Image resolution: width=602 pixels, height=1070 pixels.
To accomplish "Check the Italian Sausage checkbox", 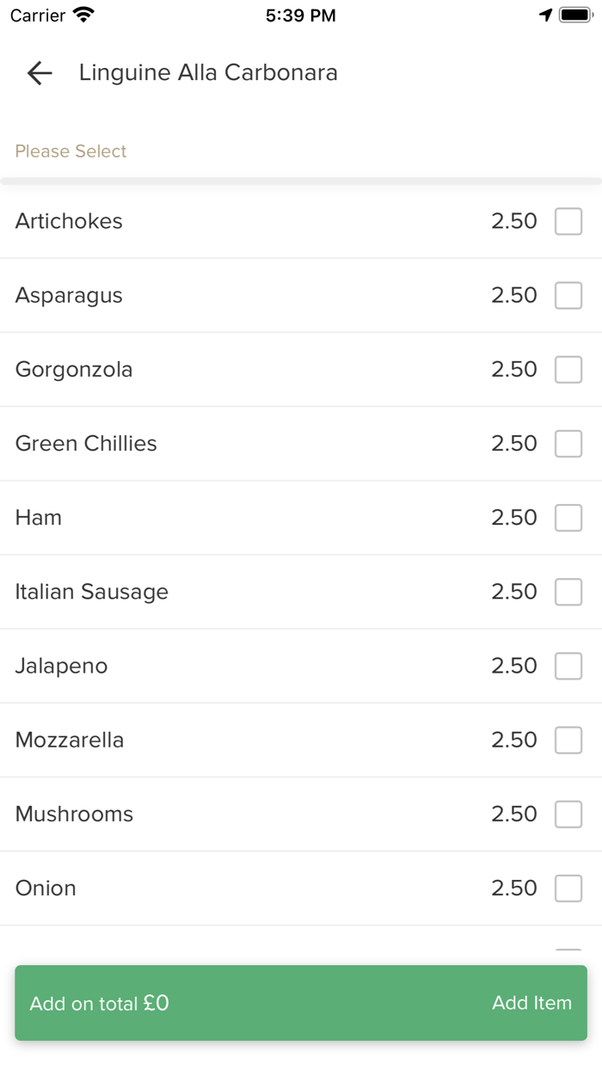I will coord(568,591).
